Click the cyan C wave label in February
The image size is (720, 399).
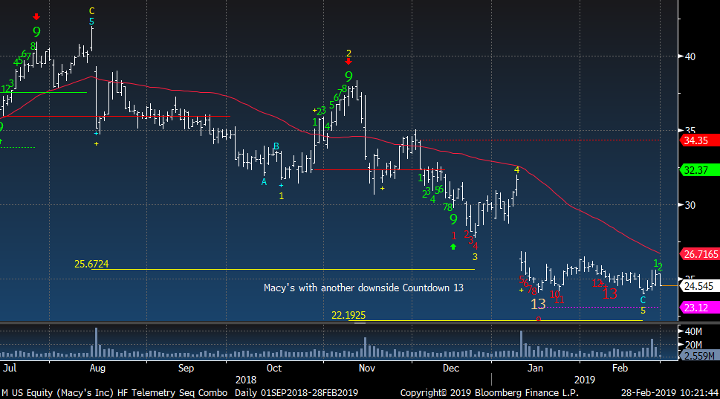tap(643, 300)
